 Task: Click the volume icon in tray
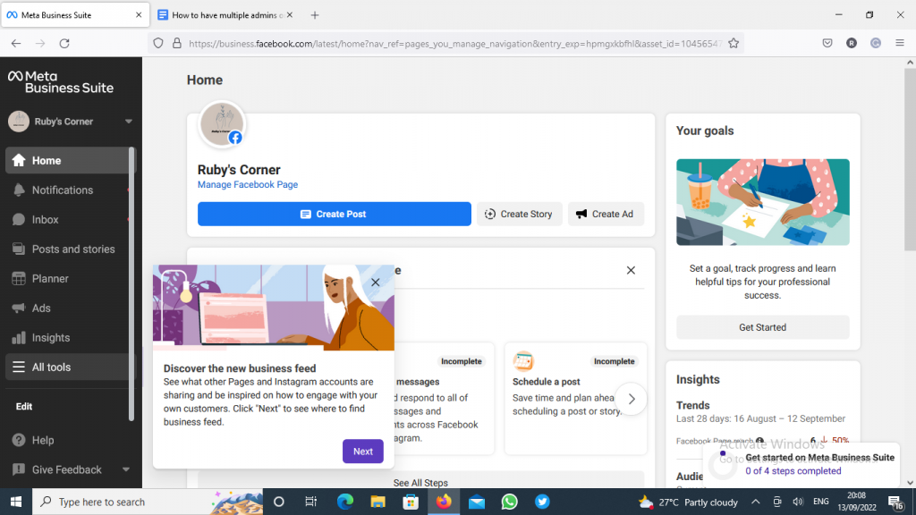pyautogui.click(x=798, y=502)
